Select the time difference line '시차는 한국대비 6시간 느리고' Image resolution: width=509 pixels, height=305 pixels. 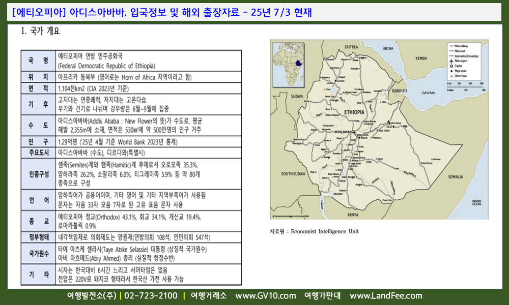[112, 270]
